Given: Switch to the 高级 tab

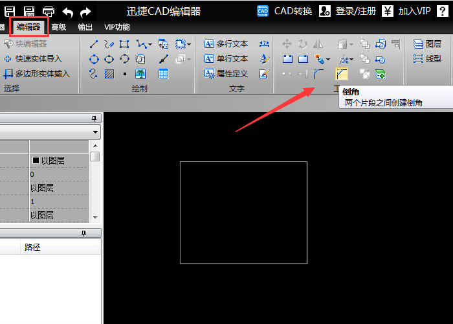Looking at the screenshot, I should click(x=59, y=27).
